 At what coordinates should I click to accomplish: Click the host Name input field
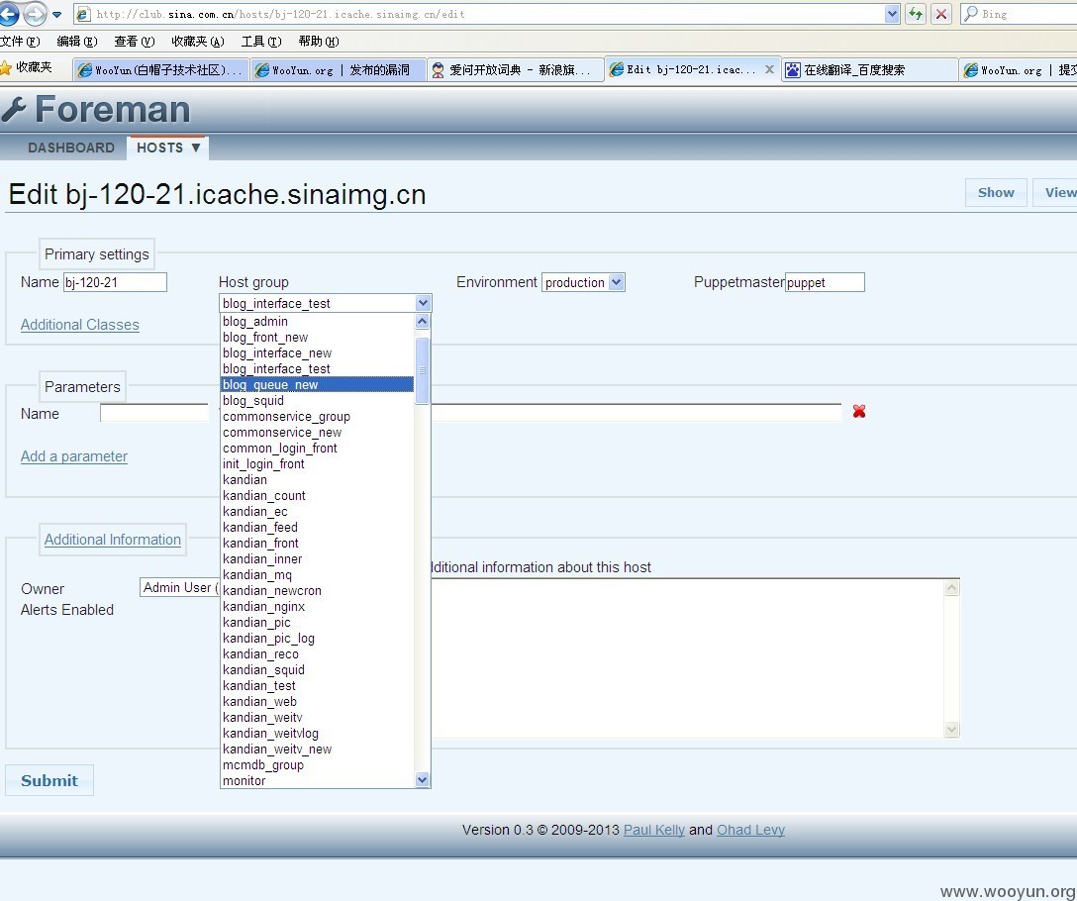116,282
